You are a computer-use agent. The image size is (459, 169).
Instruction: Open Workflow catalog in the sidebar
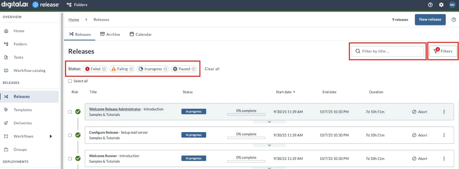tap(30, 71)
